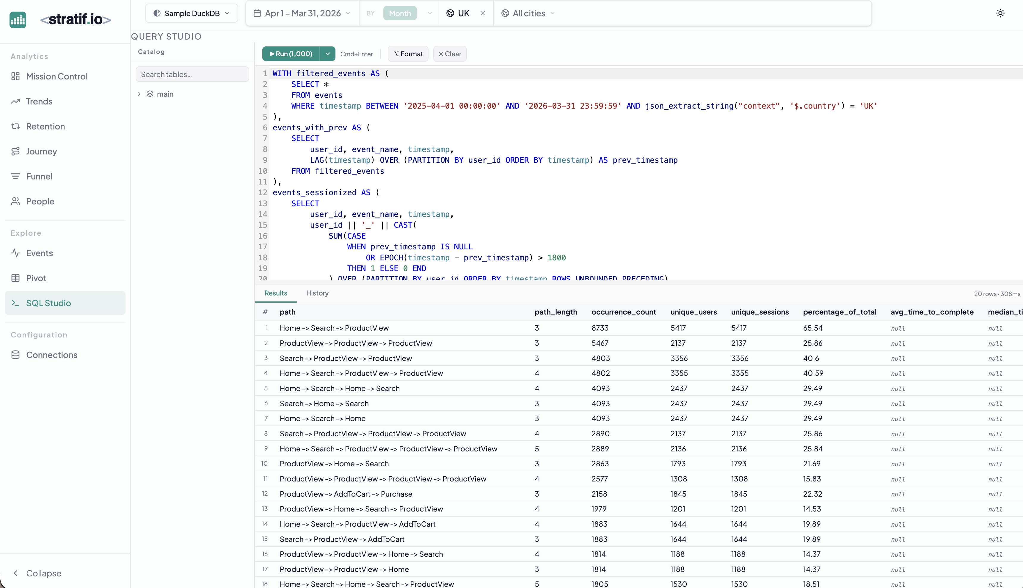Expand the granularity chevron next to Month
The image size is (1023, 588).
point(430,13)
